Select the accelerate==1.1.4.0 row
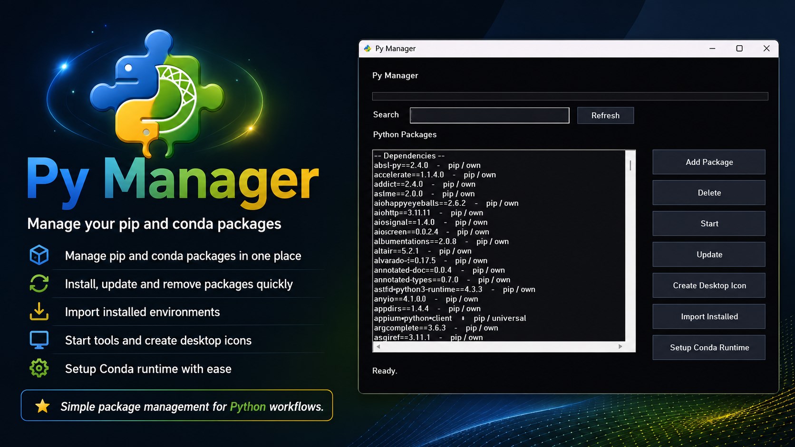This screenshot has width=795, height=447. click(499, 175)
